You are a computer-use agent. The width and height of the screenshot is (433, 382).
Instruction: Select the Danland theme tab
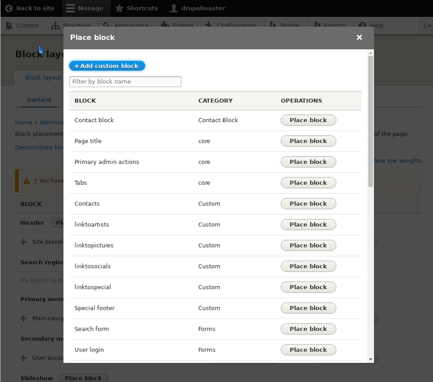pyautogui.click(x=39, y=100)
